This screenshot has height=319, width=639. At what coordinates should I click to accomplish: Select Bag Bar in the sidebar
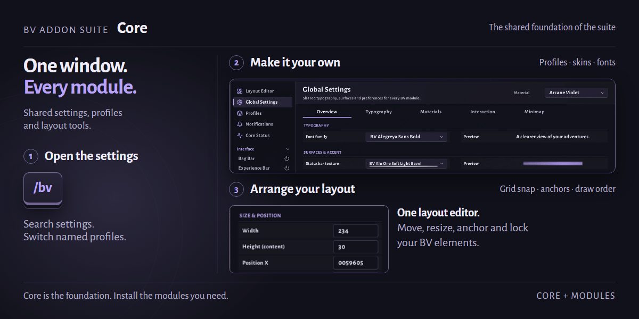(x=246, y=158)
